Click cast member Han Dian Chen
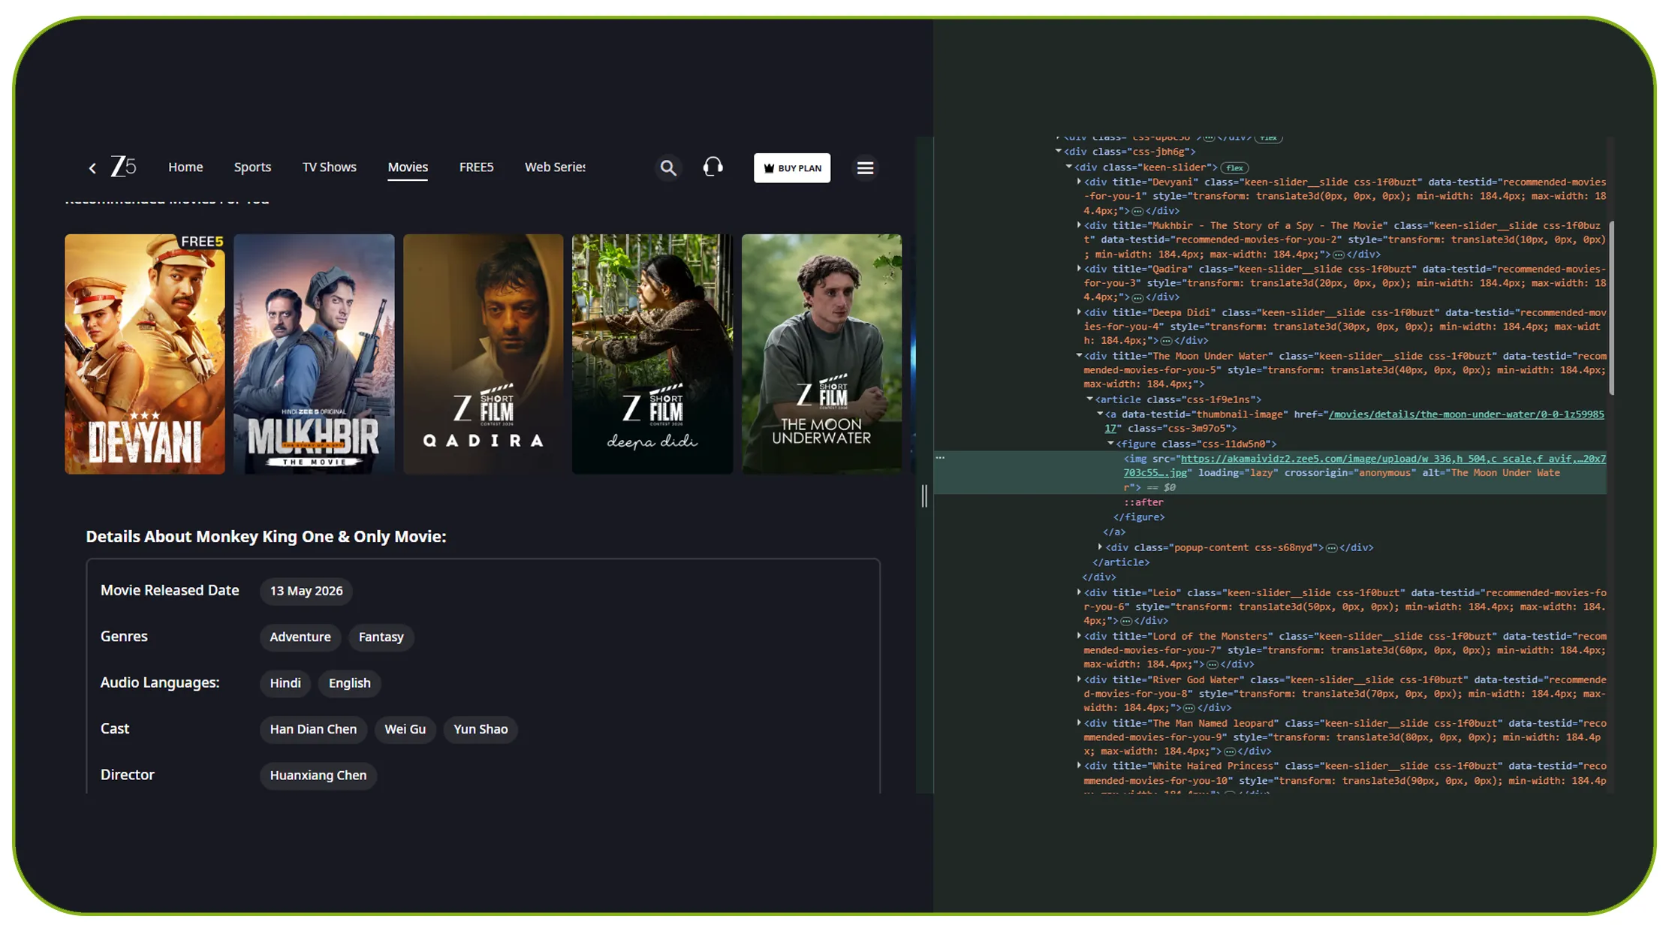The image size is (1669, 931). [313, 729]
